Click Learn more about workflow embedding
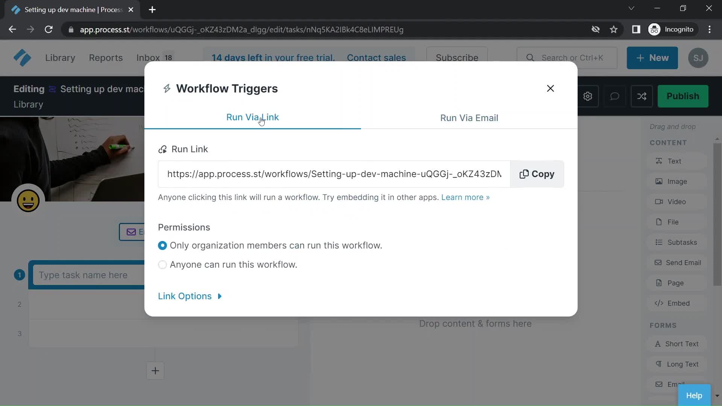Image resolution: width=722 pixels, height=406 pixels. (465, 197)
